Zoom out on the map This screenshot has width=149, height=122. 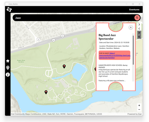[139, 110]
